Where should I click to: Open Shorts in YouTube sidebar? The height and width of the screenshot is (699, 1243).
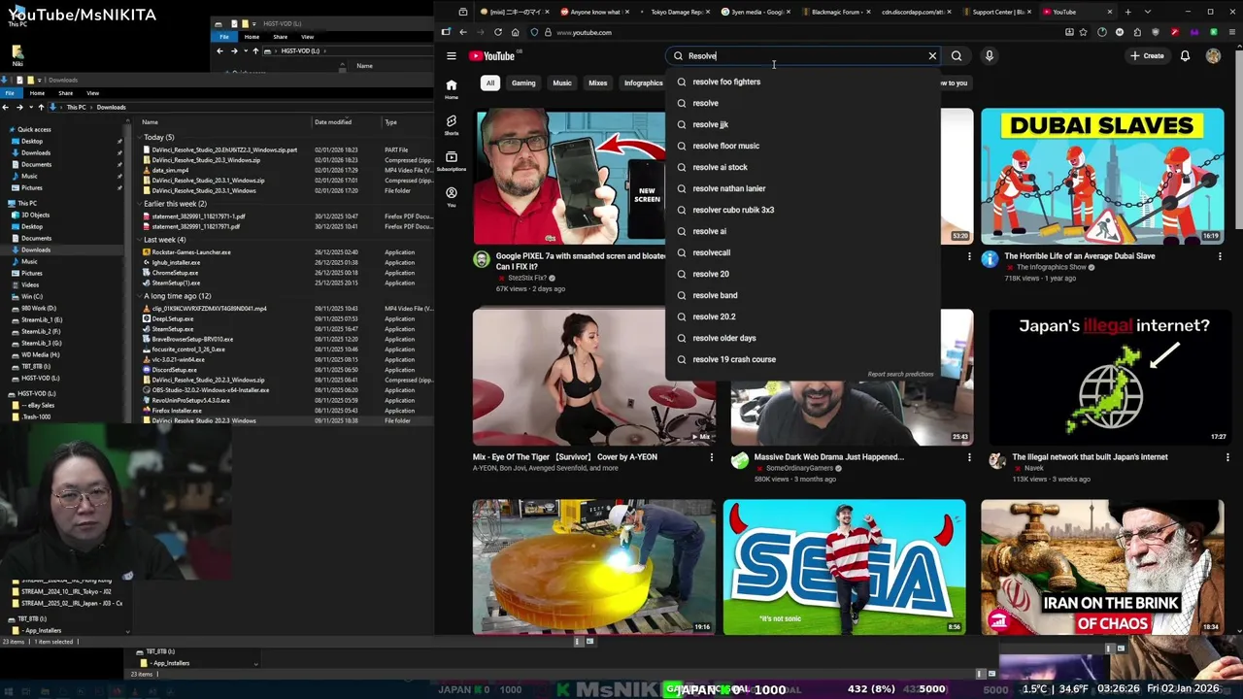451,124
